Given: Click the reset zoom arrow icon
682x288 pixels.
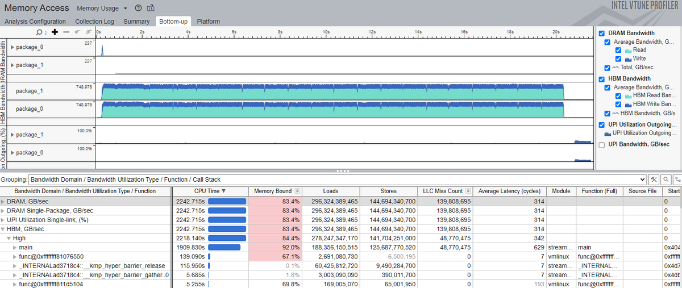Looking at the screenshot, I should point(88,32).
